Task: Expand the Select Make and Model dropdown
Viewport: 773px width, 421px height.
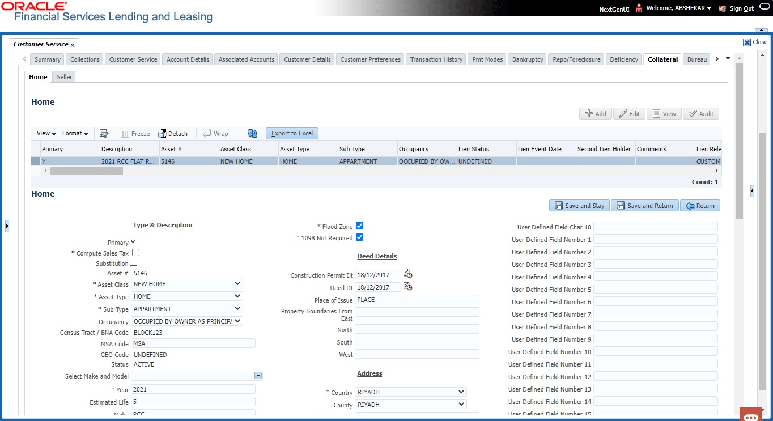Action: tap(258, 376)
